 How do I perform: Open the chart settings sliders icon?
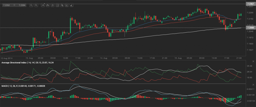click(52, 5)
